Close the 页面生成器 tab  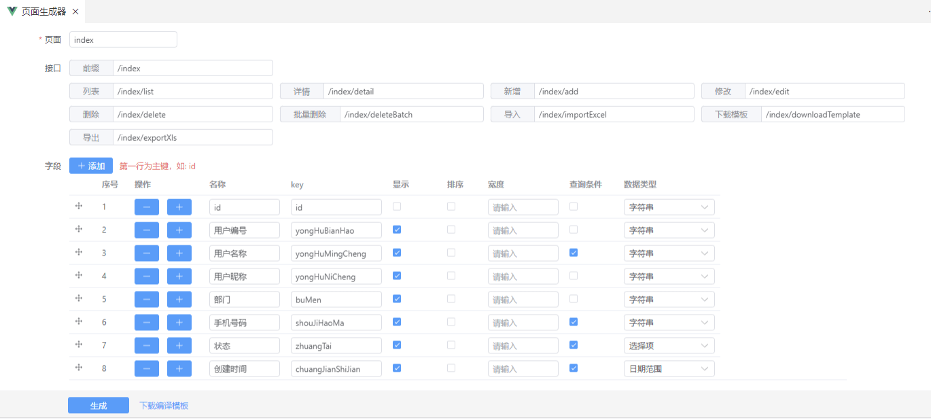(x=75, y=12)
